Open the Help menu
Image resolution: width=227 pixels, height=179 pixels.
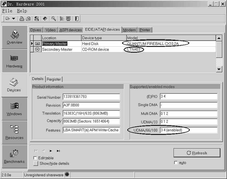(22, 11)
